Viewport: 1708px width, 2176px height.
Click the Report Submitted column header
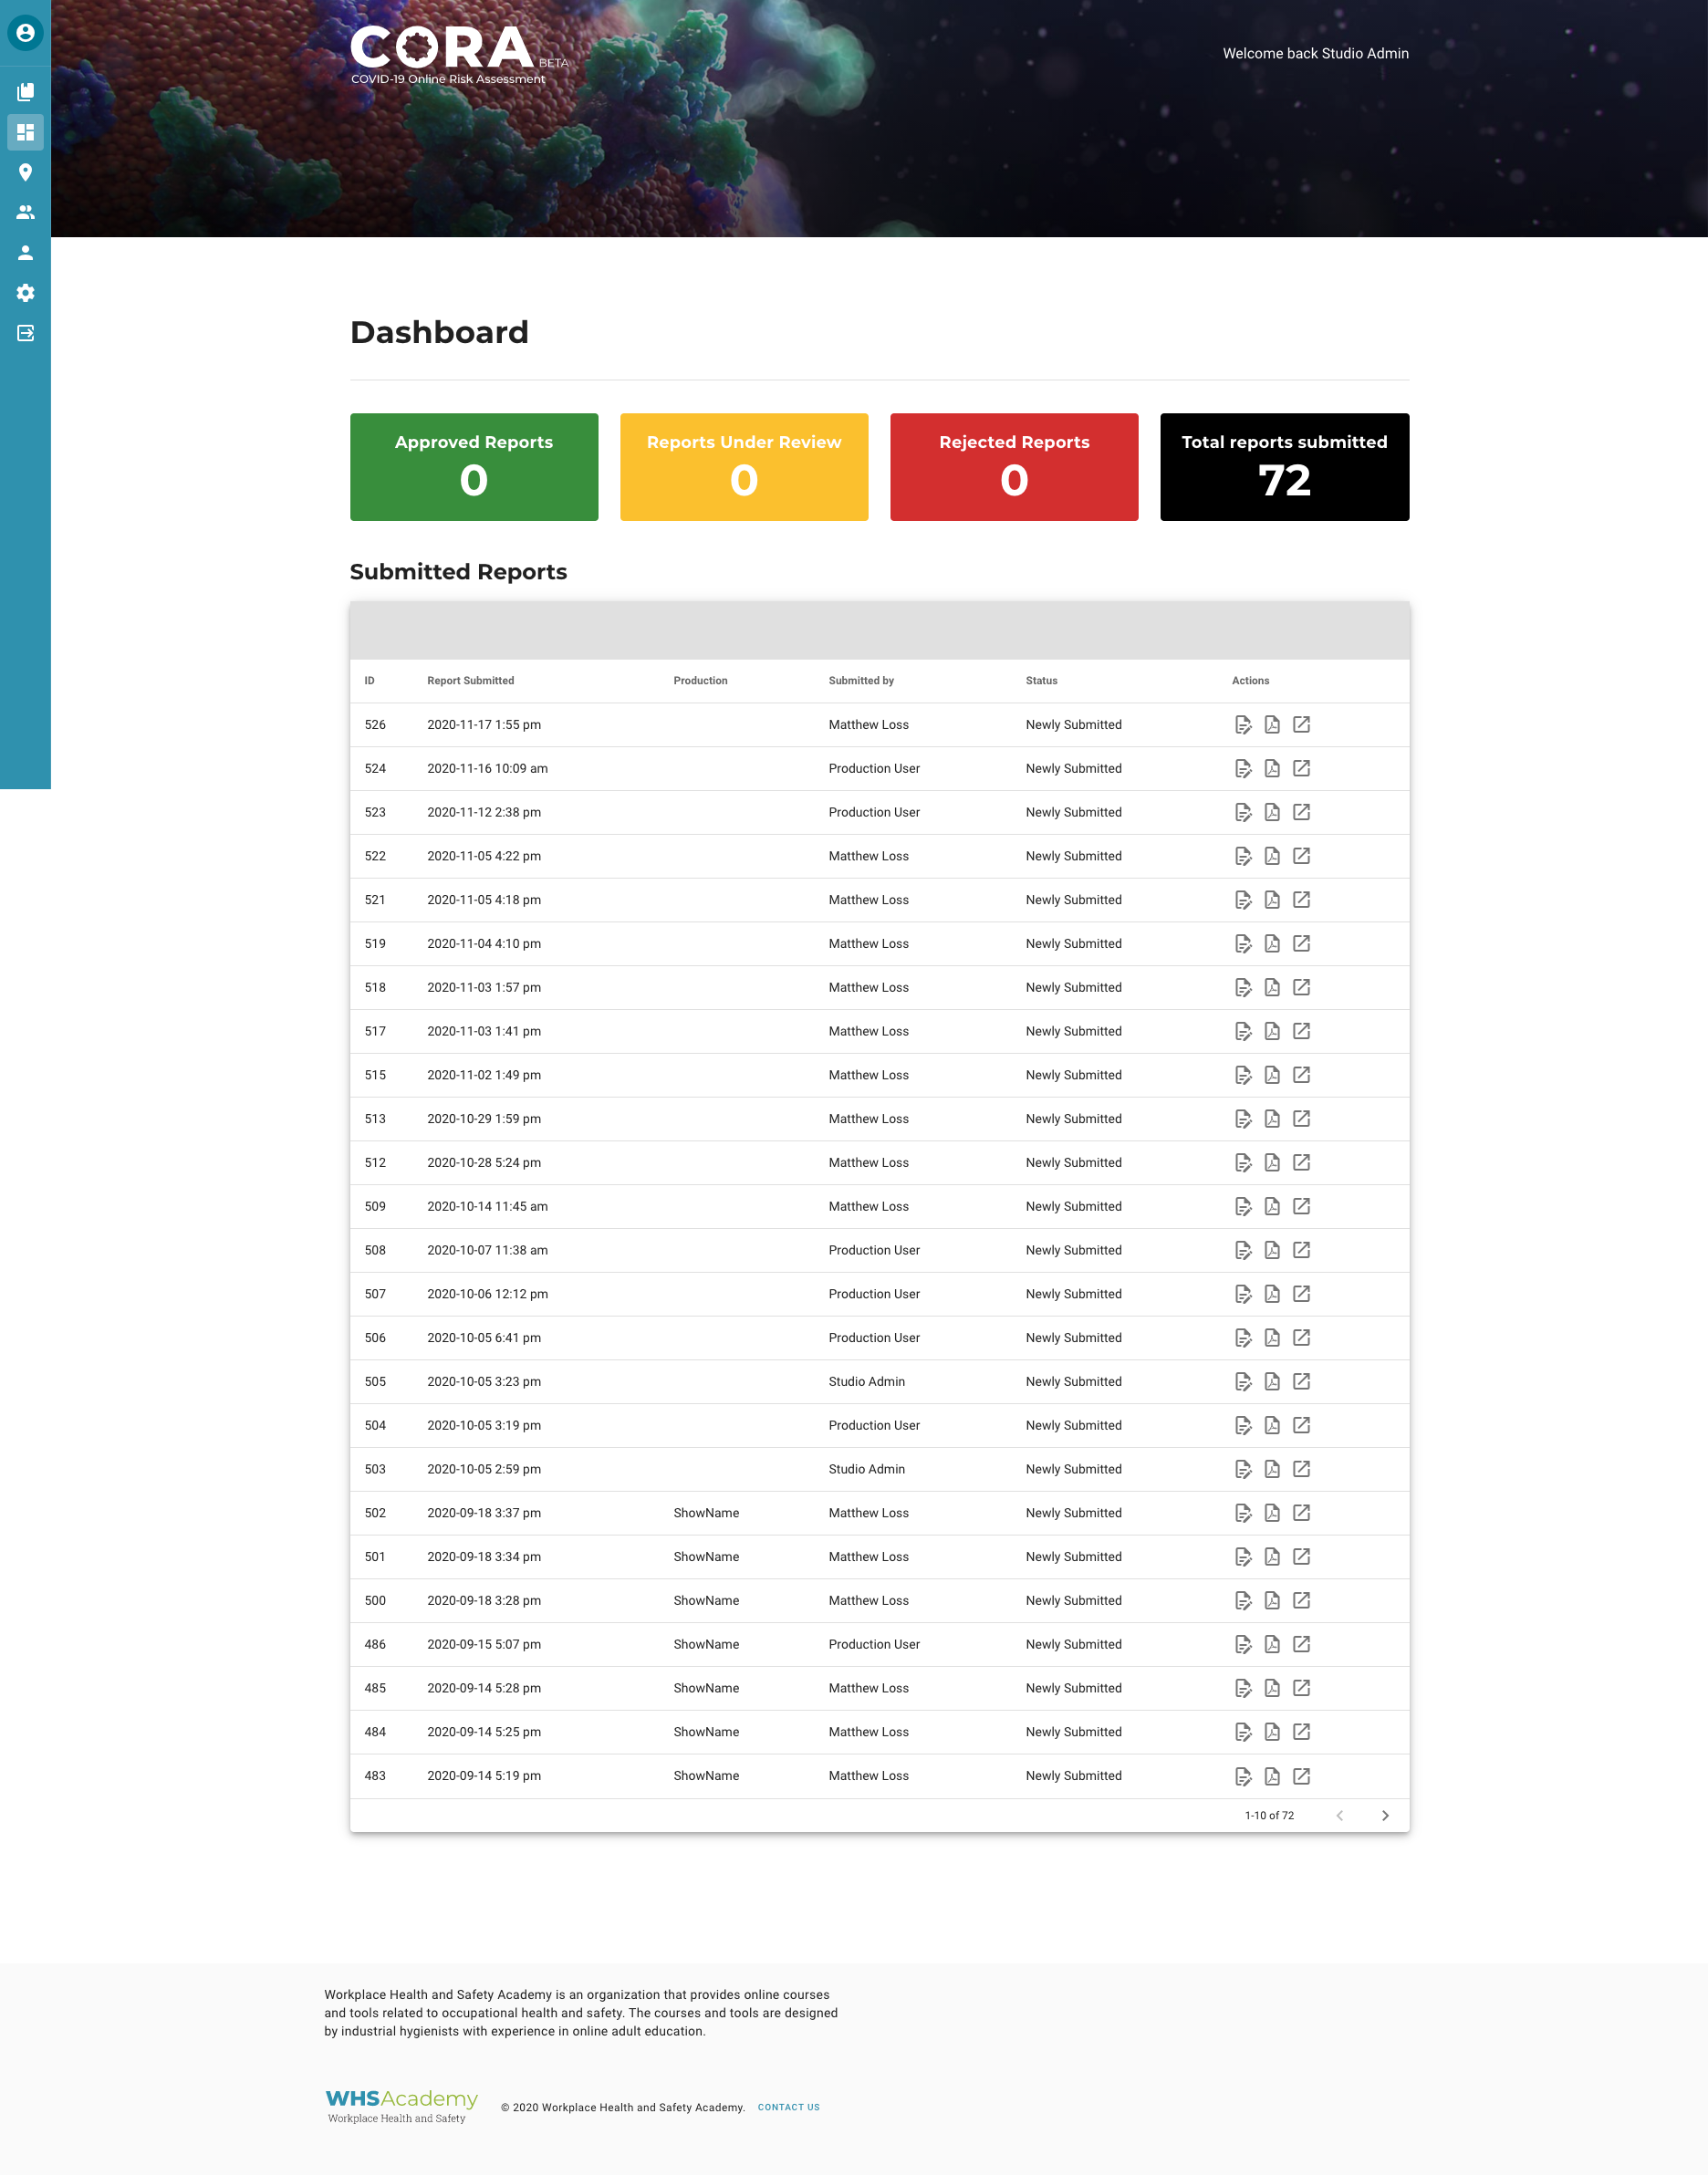point(470,681)
